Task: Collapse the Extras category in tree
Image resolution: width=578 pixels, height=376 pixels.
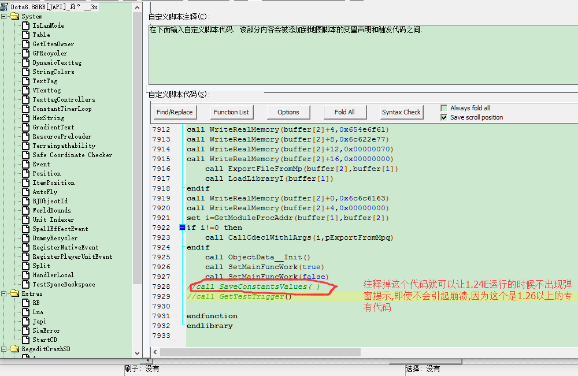Action: (x=3, y=293)
